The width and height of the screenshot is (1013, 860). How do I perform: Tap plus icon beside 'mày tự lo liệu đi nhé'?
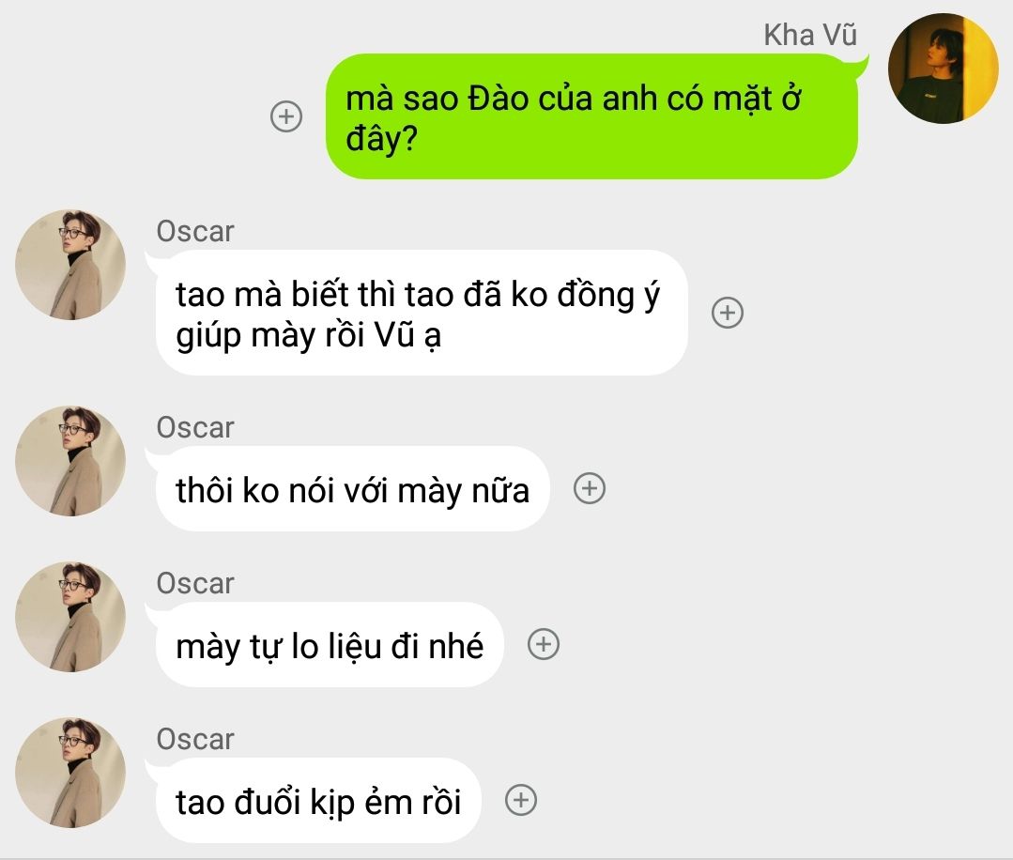(544, 644)
